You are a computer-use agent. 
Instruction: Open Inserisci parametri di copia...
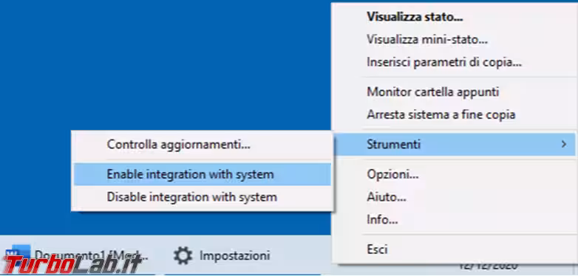pyautogui.click(x=452, y=63)
